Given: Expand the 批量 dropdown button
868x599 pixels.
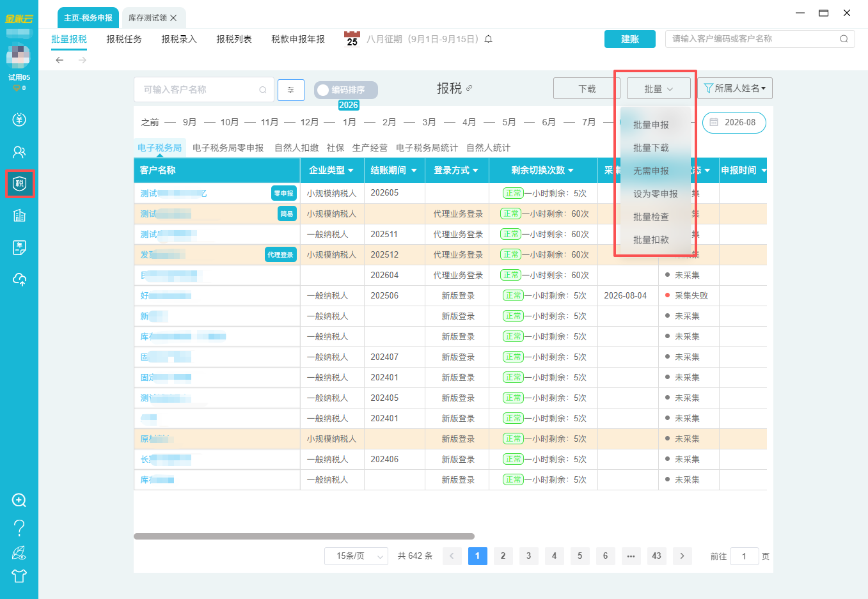Looking at the screenshot, I should (659, 88).
